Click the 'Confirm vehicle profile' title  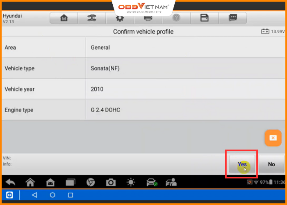click(143, 32)
